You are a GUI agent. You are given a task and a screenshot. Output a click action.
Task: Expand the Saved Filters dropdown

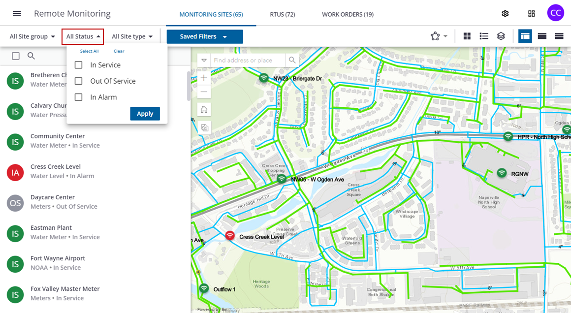tap(204, 36)
